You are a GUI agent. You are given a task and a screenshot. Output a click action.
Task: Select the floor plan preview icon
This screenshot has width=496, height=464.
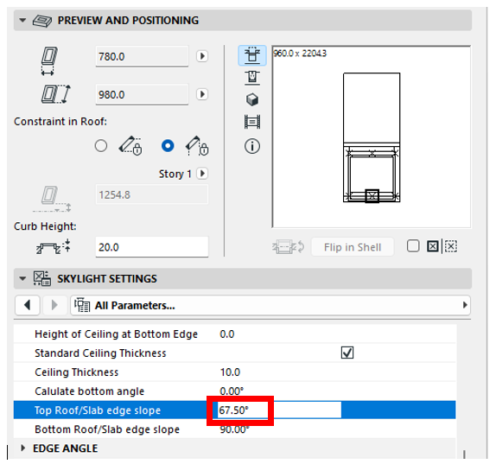click(x=252, y=55)
